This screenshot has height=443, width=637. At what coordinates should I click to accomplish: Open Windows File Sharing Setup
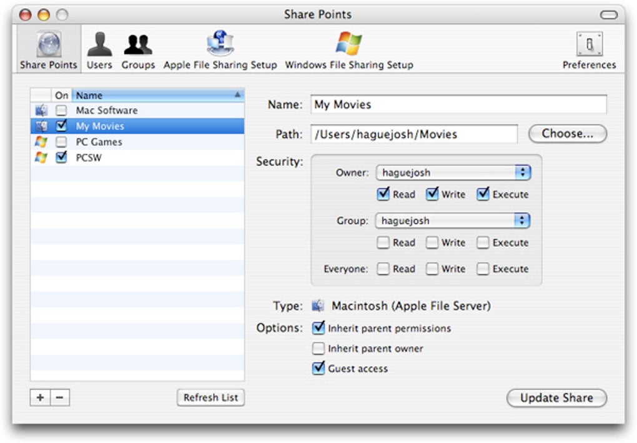coord(348,50)
